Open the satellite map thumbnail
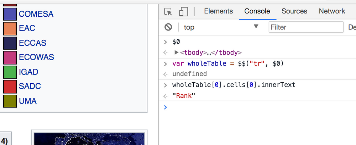The height and width of the screenshot is (145, 356). [89, 139]
